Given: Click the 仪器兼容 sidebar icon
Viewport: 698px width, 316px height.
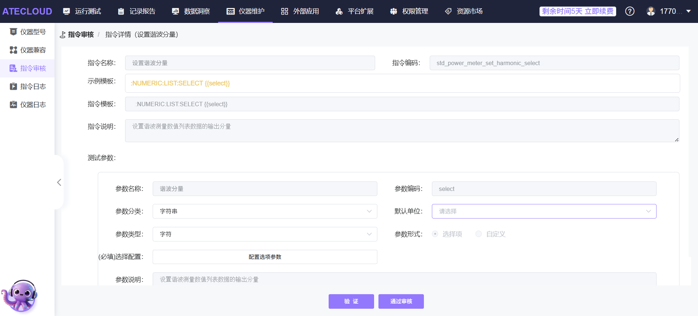Looking at the screenshot, I should coord(13,50).
